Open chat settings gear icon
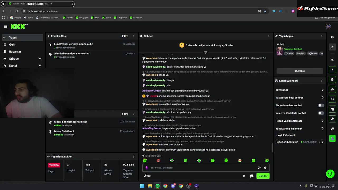The width and height of the screenshot is (338, 190). (x=244, y=176)
